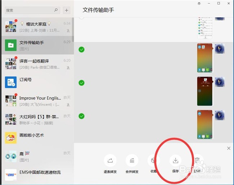Click the 保存 save download icon
This screenshot has width=234, height=185.
tap(176, 161)
